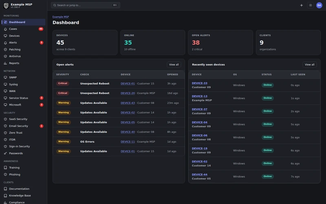Click Critical badge for DEVICE-01 alert

(63, 84)
